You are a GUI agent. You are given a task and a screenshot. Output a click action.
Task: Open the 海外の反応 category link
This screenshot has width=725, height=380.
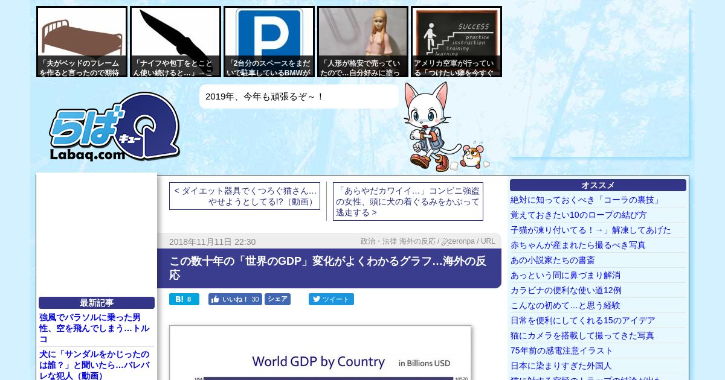417,241
